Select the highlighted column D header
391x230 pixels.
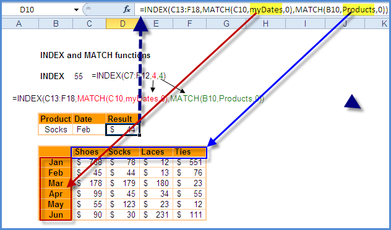coord(122,23)
